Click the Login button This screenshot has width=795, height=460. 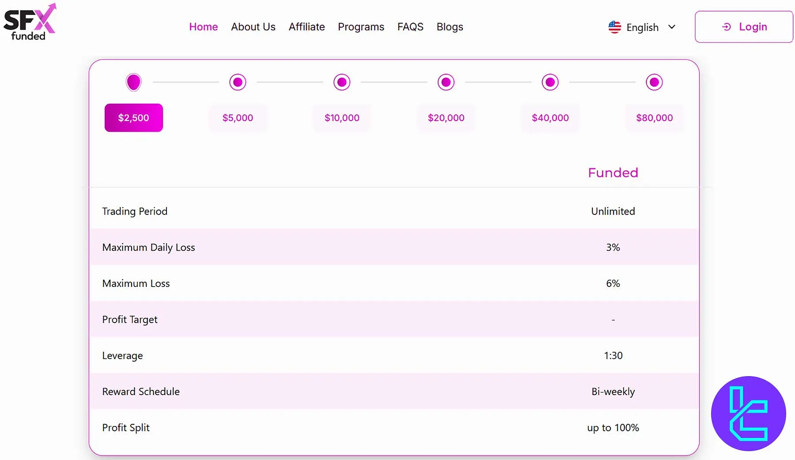[743, 26]
